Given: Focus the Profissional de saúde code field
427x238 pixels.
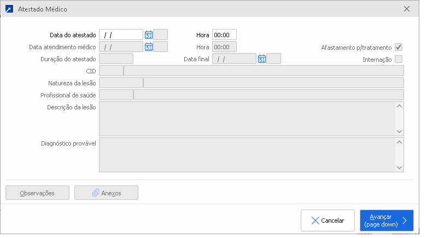Looking at the screenshot, I should click(x=116, y=95).
